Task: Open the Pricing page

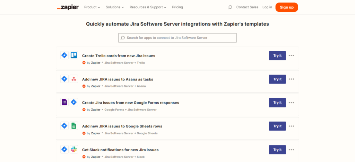Action: click(x=177, y=7)
